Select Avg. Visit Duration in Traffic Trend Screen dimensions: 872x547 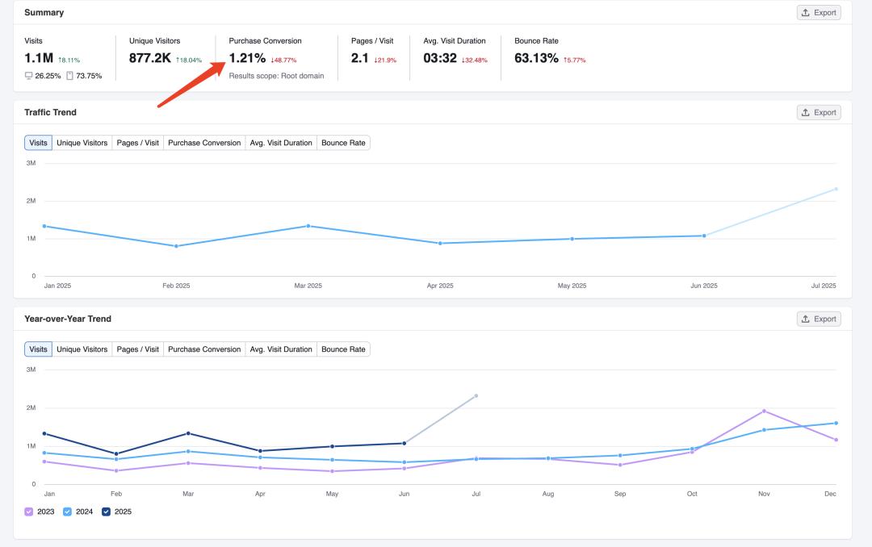point(281,143)
